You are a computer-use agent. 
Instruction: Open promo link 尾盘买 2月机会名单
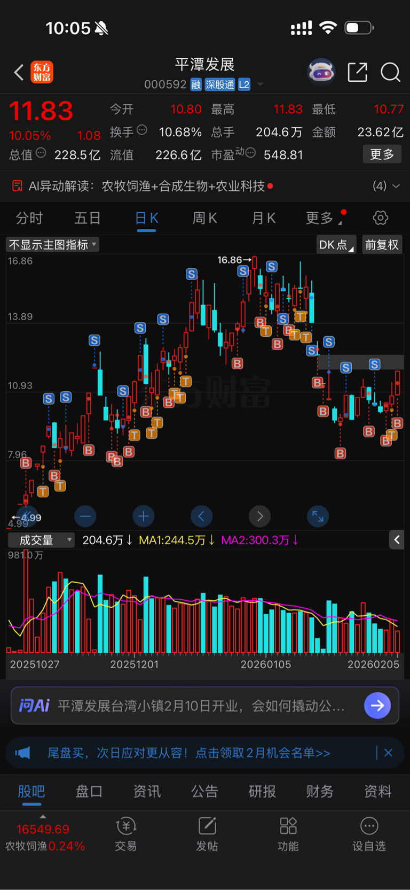point(189,753)
